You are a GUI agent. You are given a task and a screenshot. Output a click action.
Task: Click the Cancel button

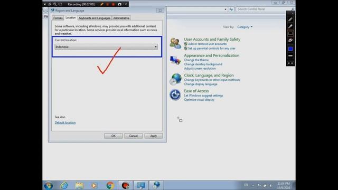[134, 136]
